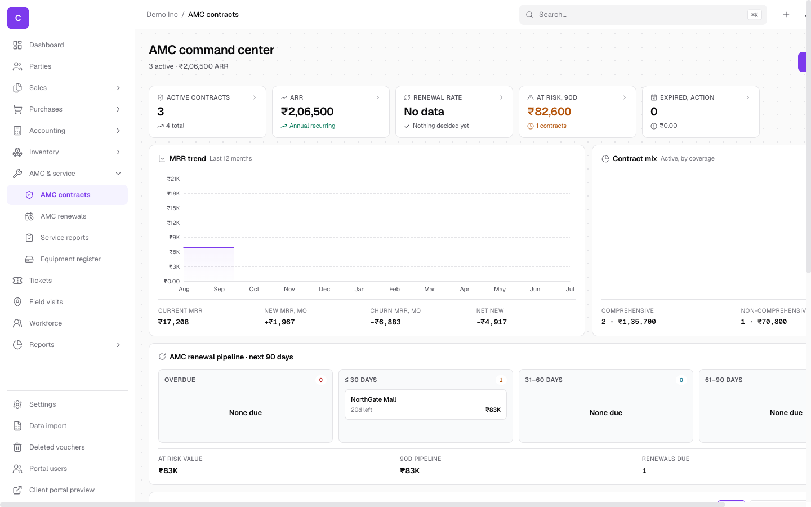Open the Equipment register drive icon
Image resolution: width=811 pixels, height=507 pixels.
pyautogui.click(x=29, y=259)
